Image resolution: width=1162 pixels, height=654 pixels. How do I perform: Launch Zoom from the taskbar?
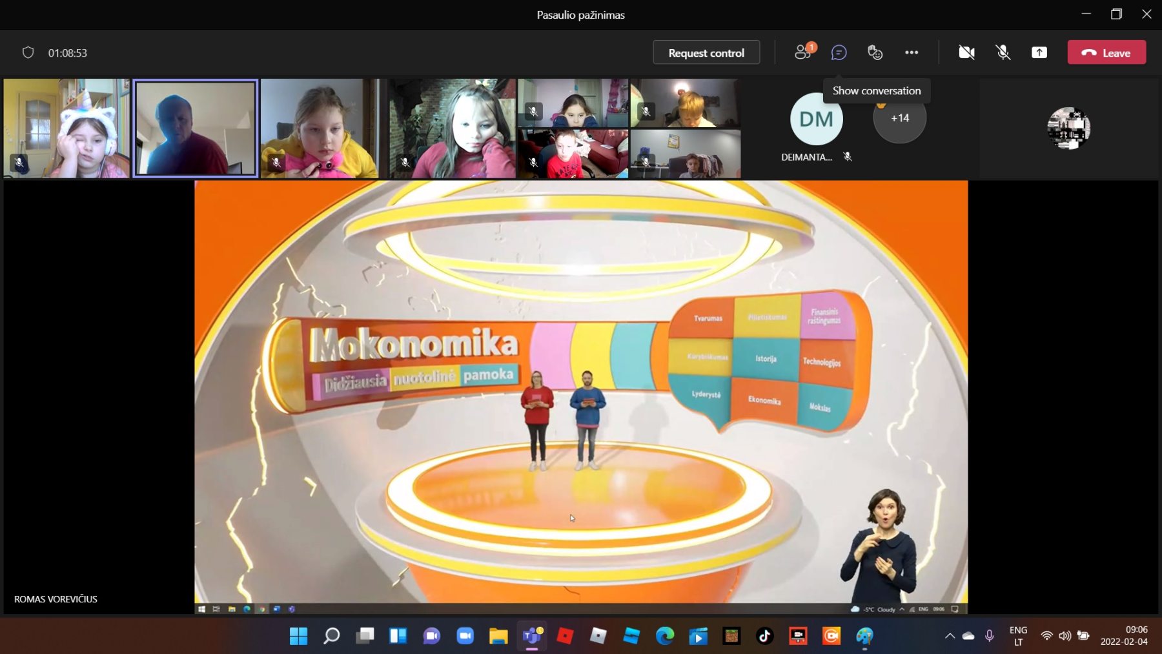click(465, 636)
